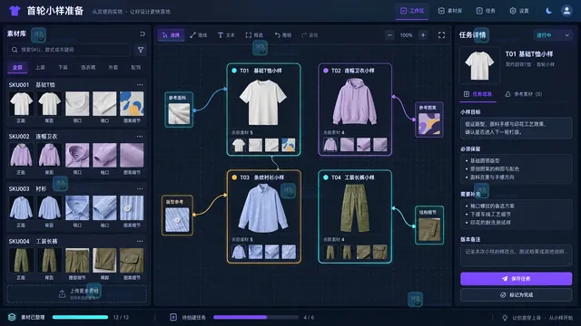Open more options for SKU002 连帽卫衣
The height and width of the screenshot is (326, 581).
(x=140, y=137)
